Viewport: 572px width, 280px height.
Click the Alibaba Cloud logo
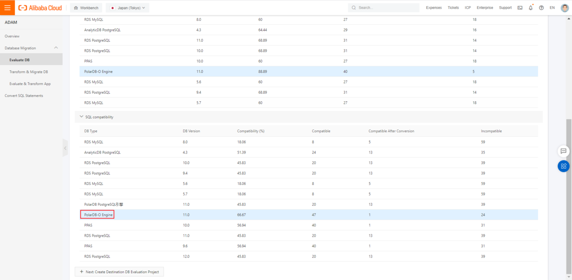tap(40, 8)
